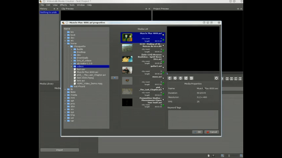Expand the builds folder
The height and width of the screenshot is (158, 282).
pos(71,49)
